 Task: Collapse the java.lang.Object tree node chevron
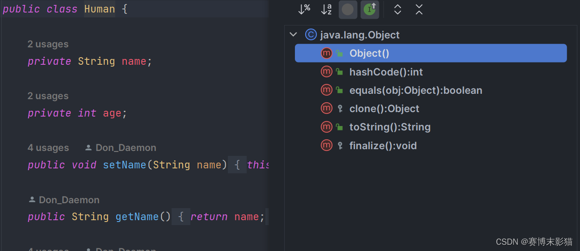click(293, 35)
